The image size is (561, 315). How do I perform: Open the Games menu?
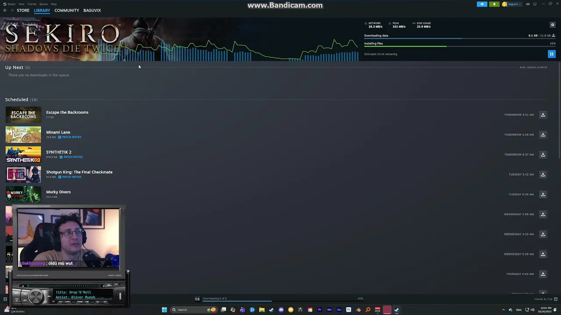pyautogui.click(x=43, y=4)
